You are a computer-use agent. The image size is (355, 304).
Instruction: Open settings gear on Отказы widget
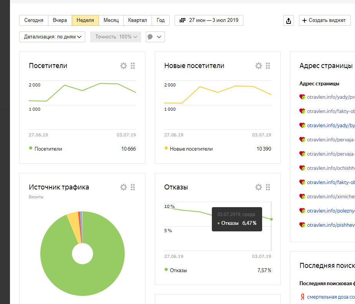click(x=259, y=187)
